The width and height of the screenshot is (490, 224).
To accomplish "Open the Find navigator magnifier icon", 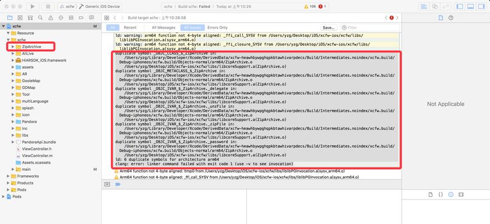I will [x=40, y=18].
